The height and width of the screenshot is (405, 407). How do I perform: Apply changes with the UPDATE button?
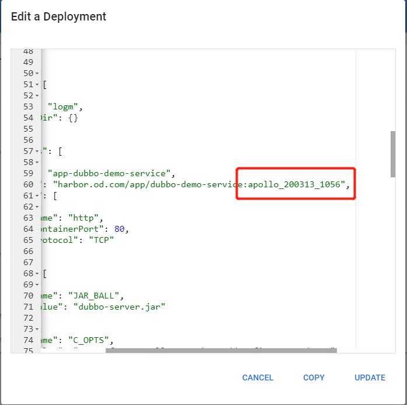tap(370, 377)
